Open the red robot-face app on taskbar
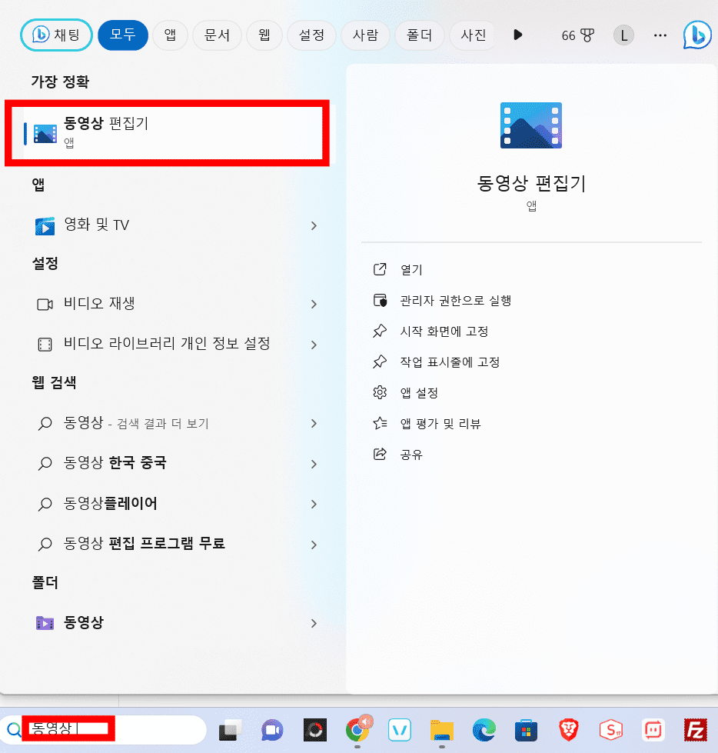Image resolution: width=718 pixels, height=753 pixels. coord(653,730)
